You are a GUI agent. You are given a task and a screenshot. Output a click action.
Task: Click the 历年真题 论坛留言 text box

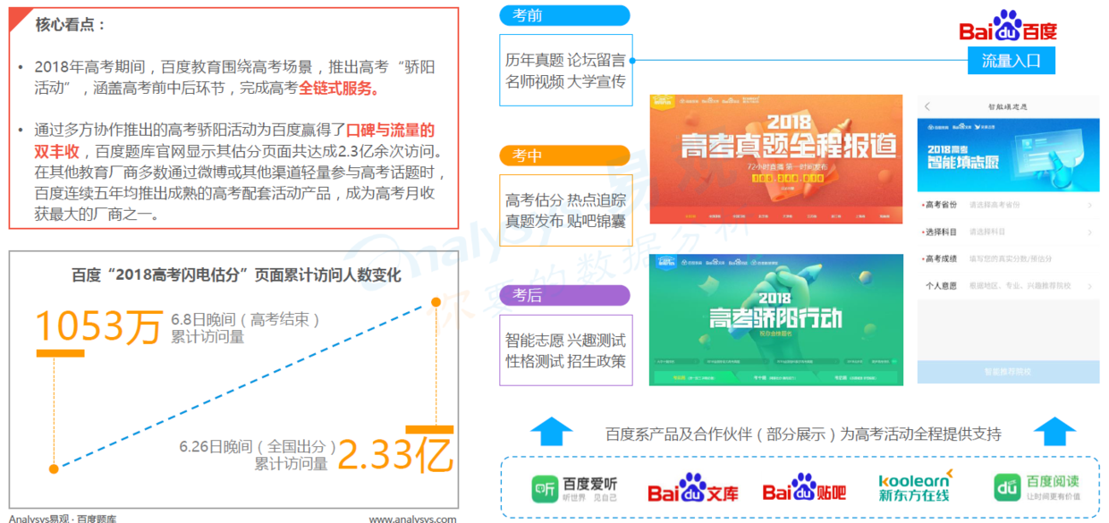pyautogui.click(x=565, y=71)
